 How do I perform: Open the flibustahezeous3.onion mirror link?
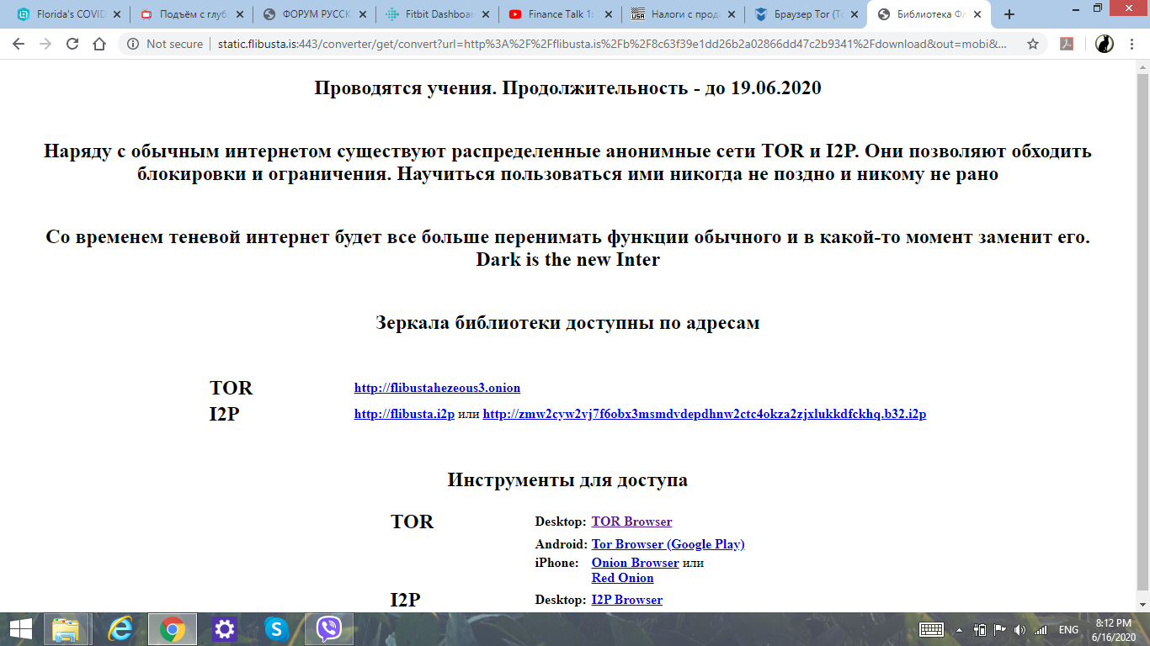click(x=437, y=388)
